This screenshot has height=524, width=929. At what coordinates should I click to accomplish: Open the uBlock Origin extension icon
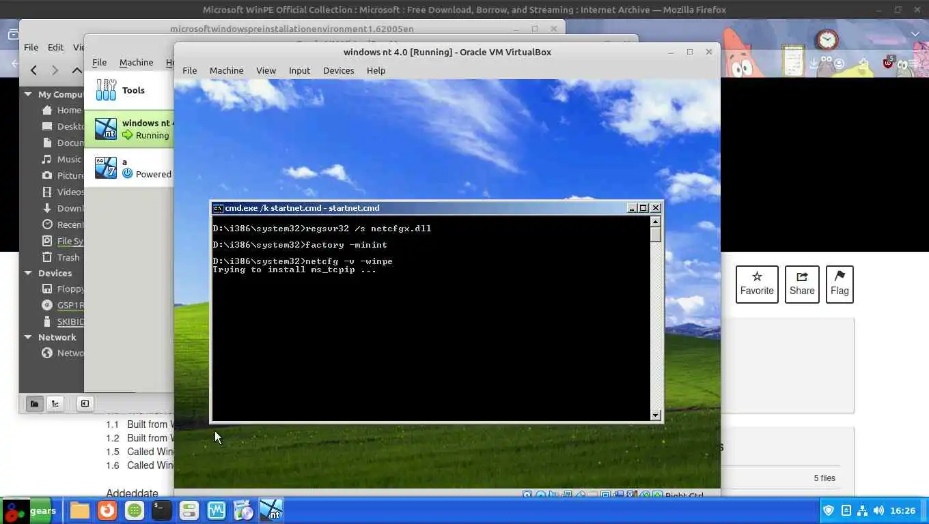887,63
